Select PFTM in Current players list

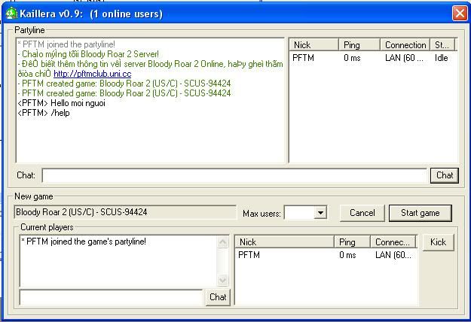coord(249,255)
